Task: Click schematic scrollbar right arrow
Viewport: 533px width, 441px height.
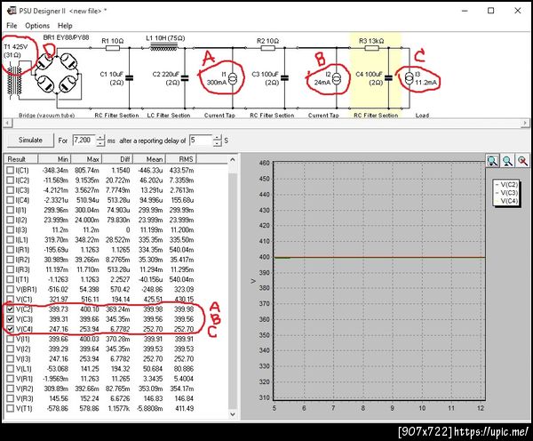Action: [x=525, y=123]
